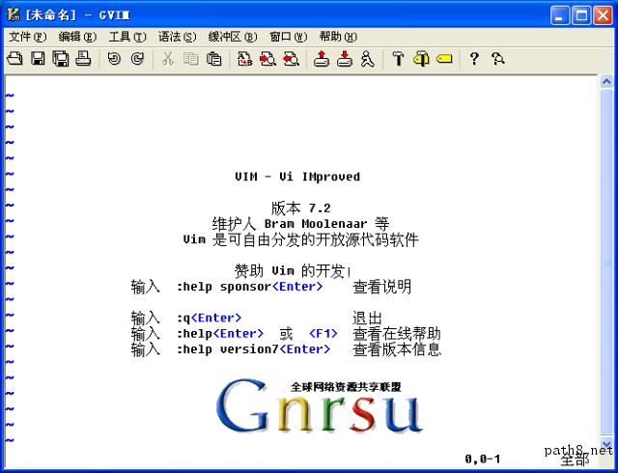Click the Find Previous icon
618x473 pixels.
(292, 59)
